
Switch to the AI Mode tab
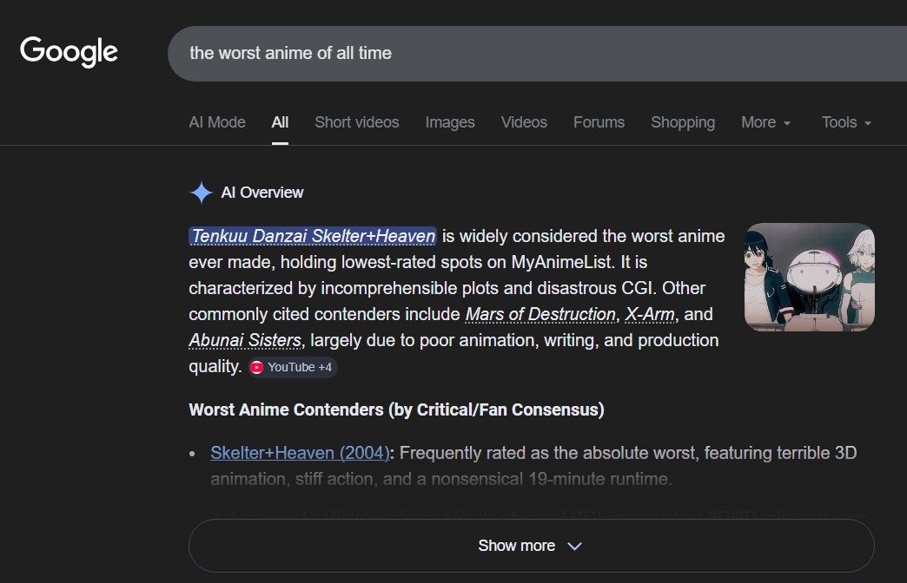[217, 122]
